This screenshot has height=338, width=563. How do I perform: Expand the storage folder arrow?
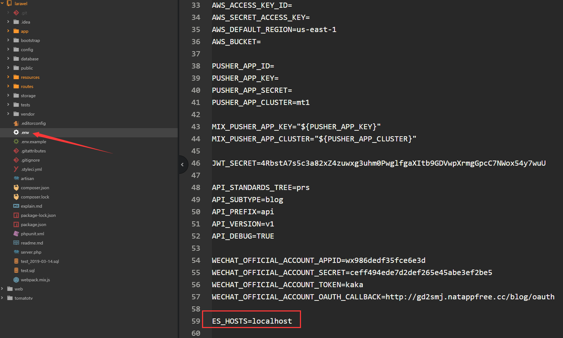coord(8,95)
